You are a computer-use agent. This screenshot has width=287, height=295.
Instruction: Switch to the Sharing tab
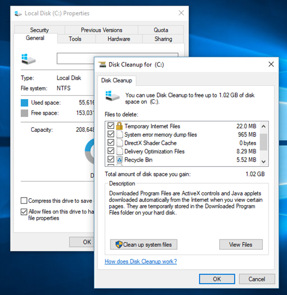[x=163, y=39]
